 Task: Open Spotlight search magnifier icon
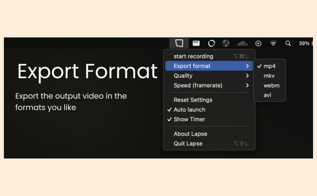pyautogui.click(x=288, y=43)
